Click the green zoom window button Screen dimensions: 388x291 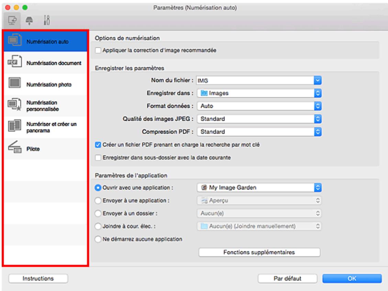click(x=25, y=8)
